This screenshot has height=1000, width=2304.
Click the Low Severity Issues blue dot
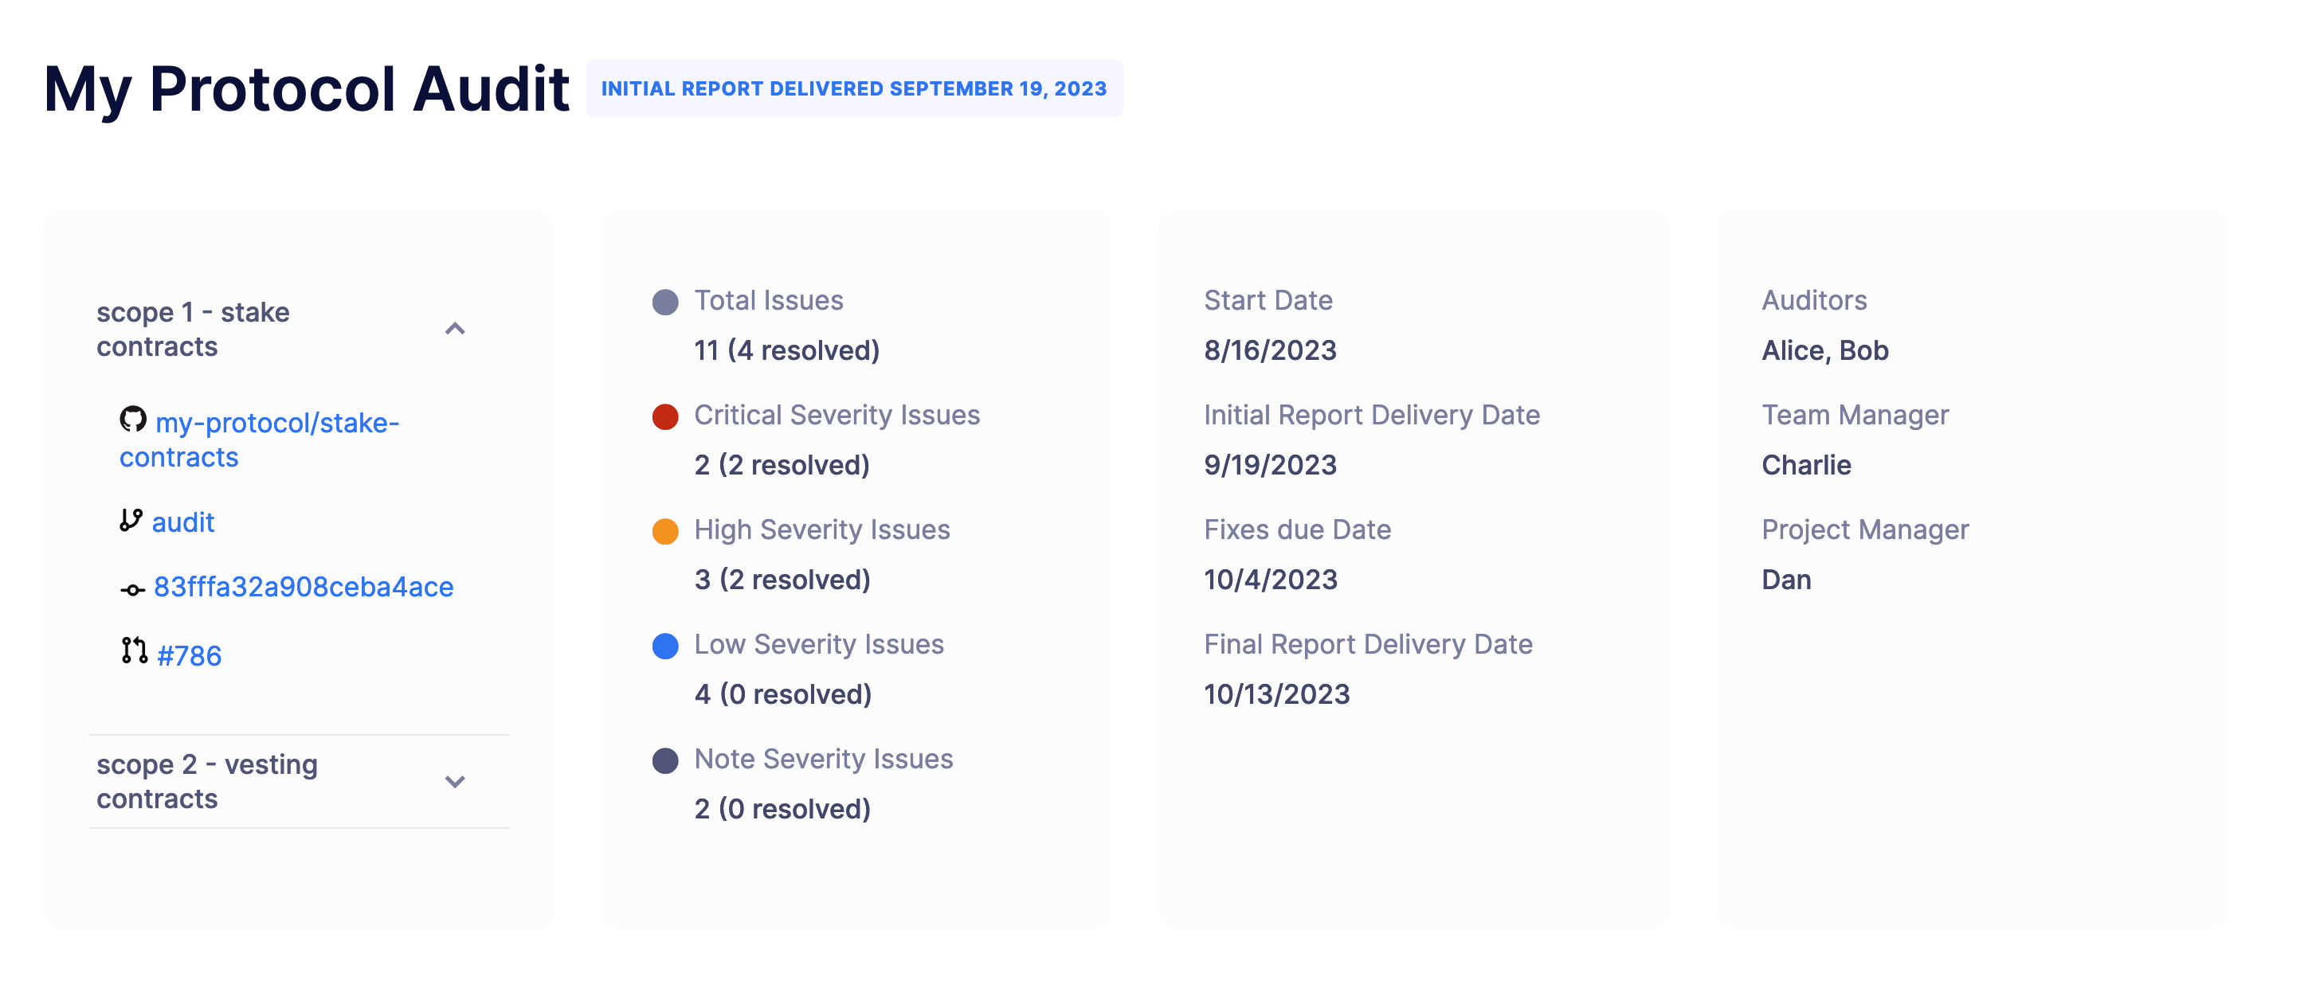[x=665, y=644]
